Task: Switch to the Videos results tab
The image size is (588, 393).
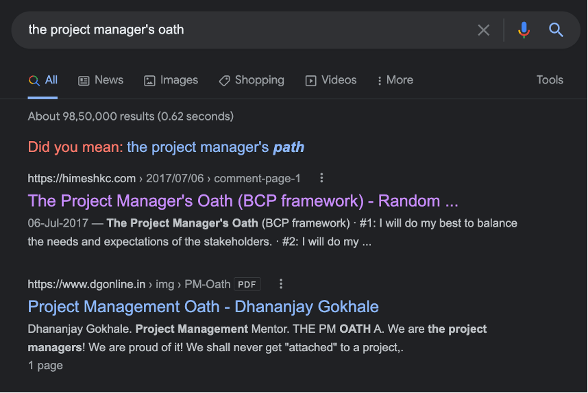Action: pyautogui.click(x=331, y=80)
